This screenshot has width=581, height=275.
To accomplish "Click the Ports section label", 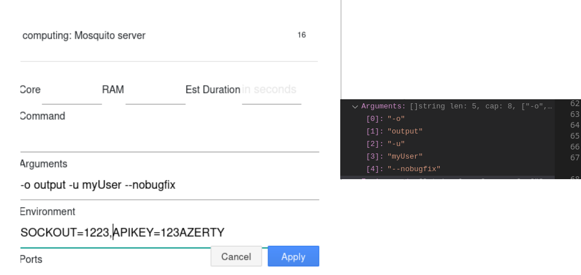I will pyautogui.click(x=31, y=259).
